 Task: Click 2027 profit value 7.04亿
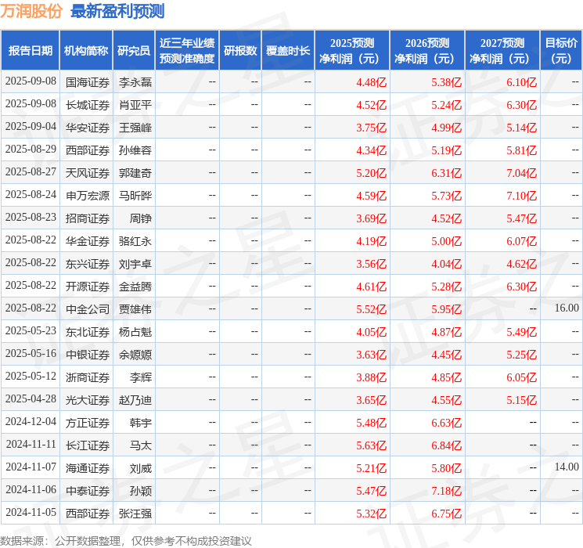tap(521, 173)
